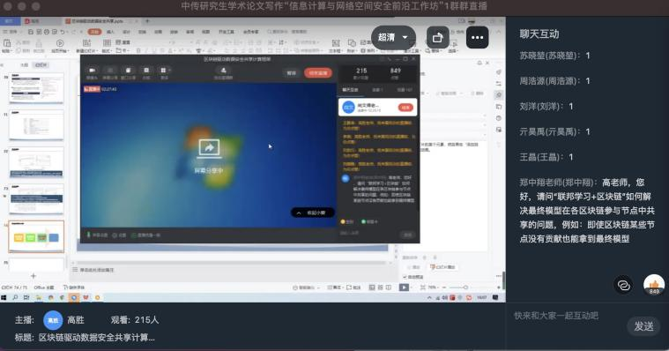Click the thumbs-up like icon showing 849
This screenshot has height=351, width=669.
[654, 285]
